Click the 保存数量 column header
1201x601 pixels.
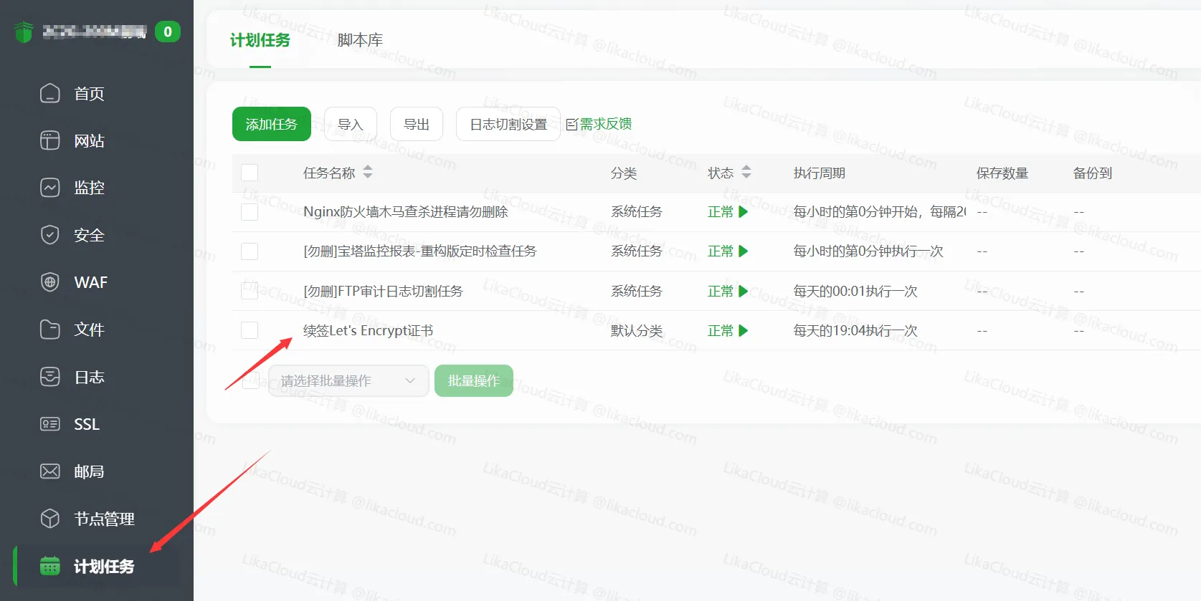pos(1002,173)
